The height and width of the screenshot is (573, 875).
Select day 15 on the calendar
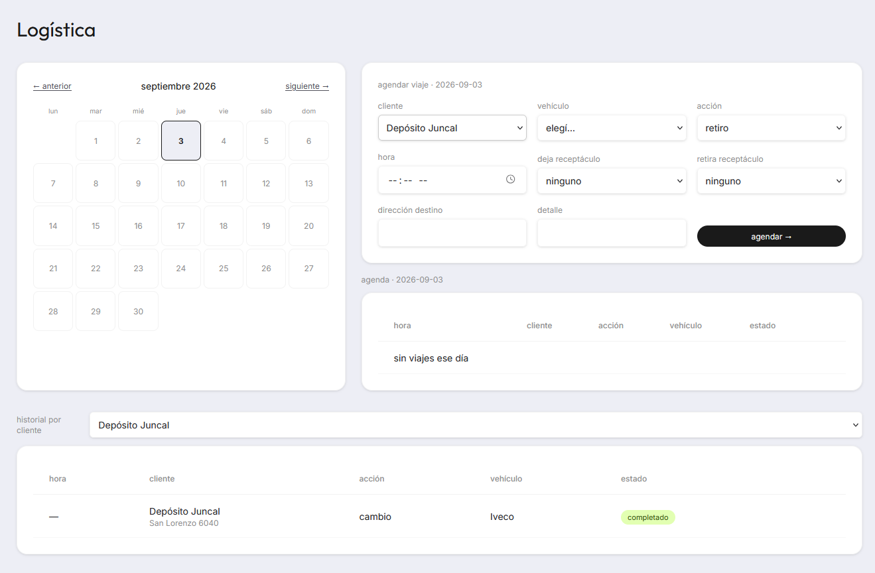[96, 225]
